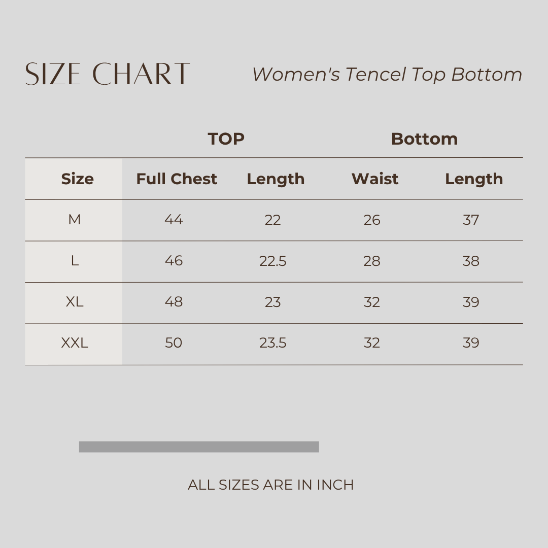Image resolution: width=548 pixels, height=548 pixels.
Task: Click the Waist column header
Action: [x=375, y=179]
